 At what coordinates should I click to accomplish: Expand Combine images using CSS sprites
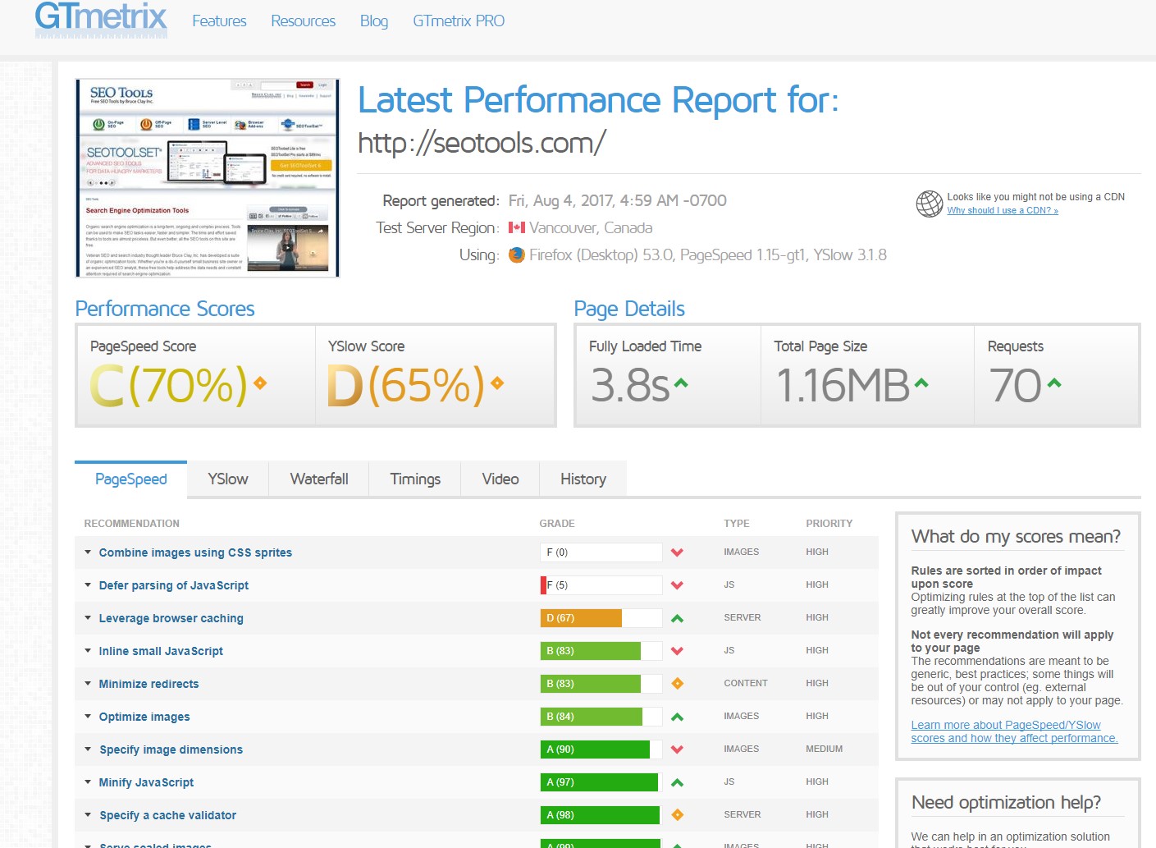coord(88,552)
